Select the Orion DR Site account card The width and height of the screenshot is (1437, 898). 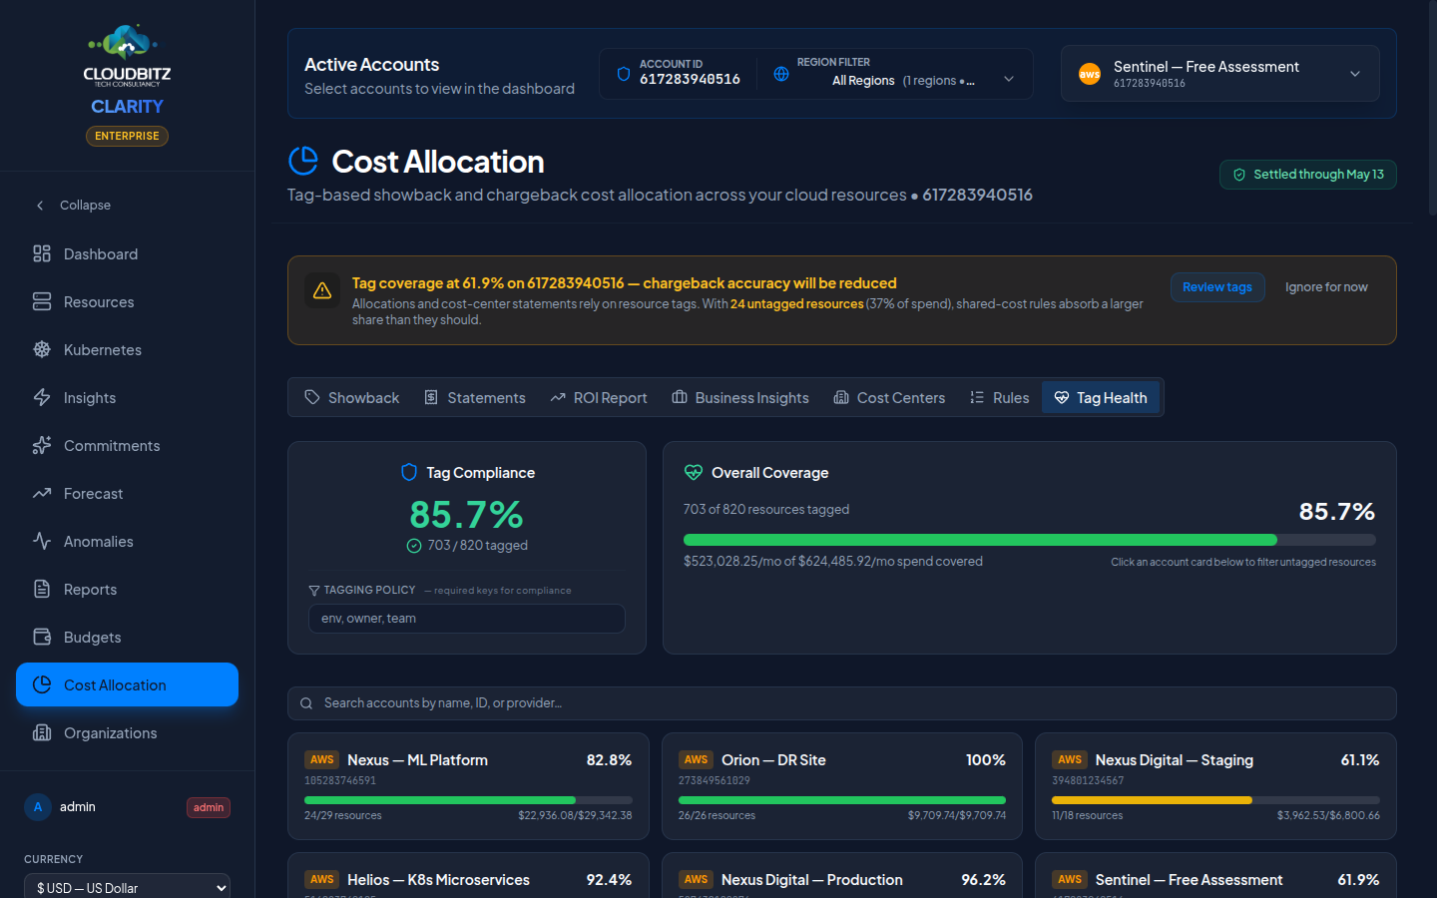pyautogui.click(x=842, y=786)
